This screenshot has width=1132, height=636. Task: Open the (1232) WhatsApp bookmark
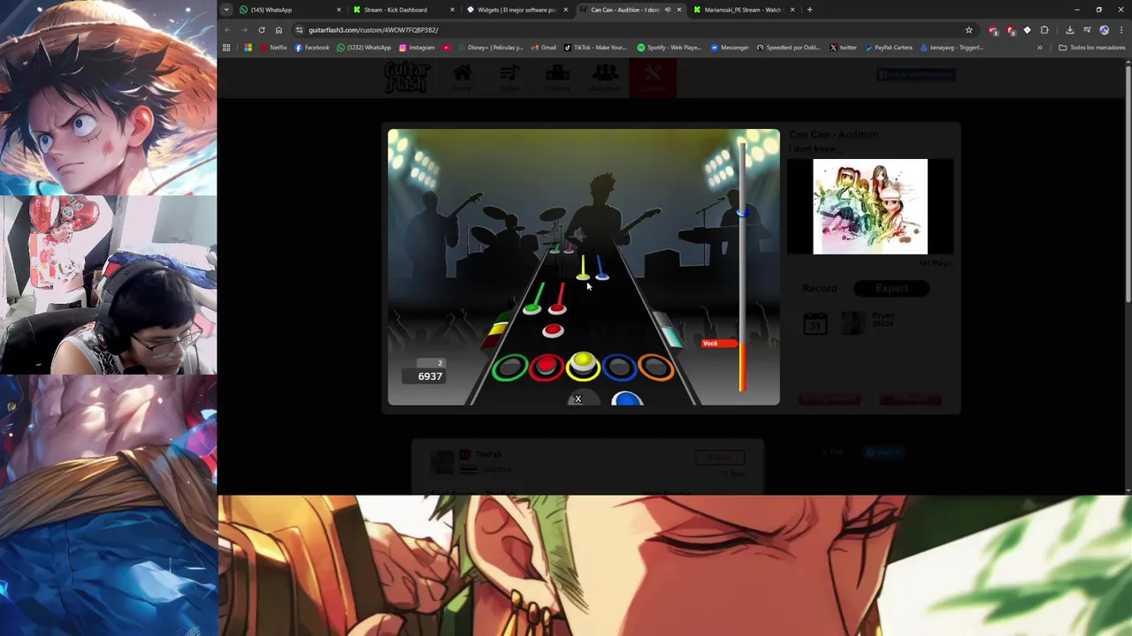pos(364,48)
